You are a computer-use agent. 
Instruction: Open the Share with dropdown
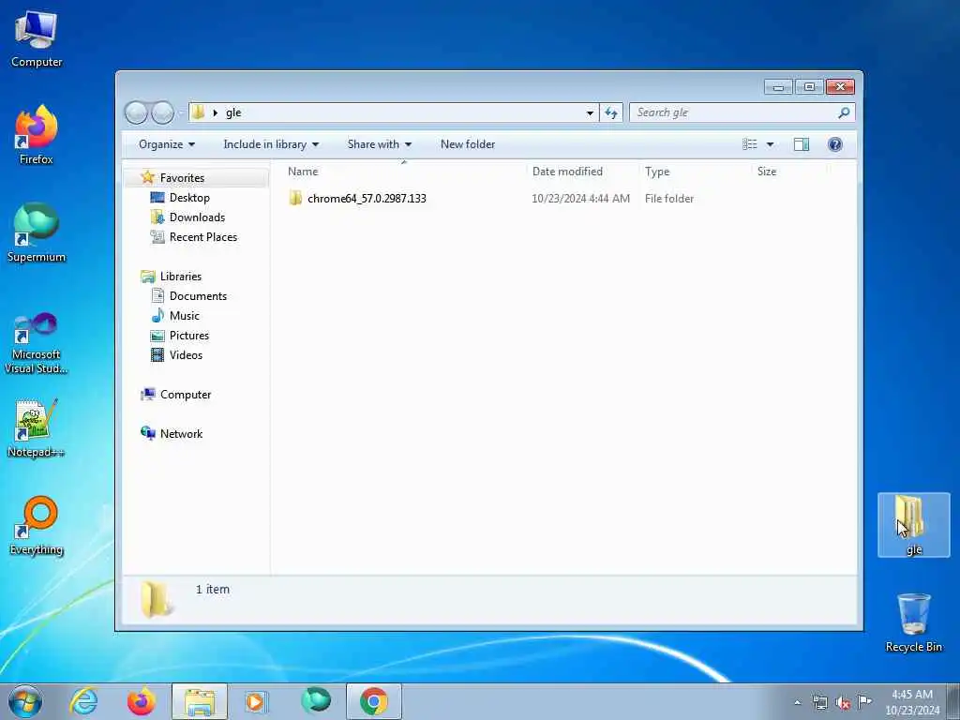(379, 144)
